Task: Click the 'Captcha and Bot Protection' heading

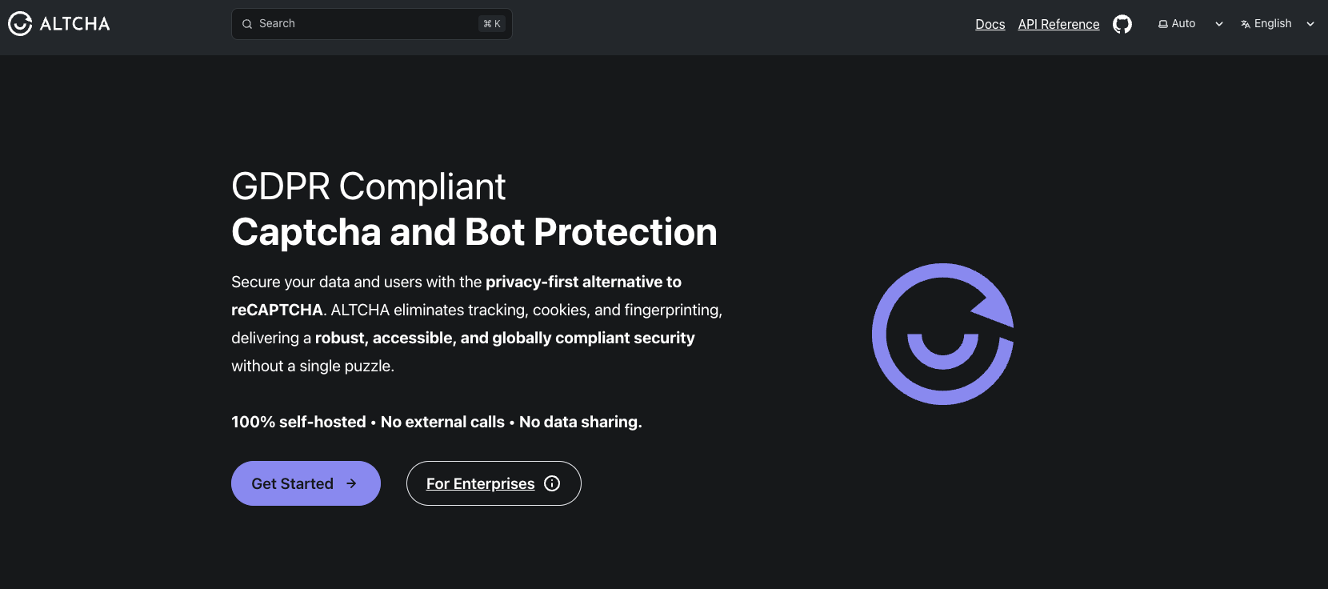Action: pos(474,232)
